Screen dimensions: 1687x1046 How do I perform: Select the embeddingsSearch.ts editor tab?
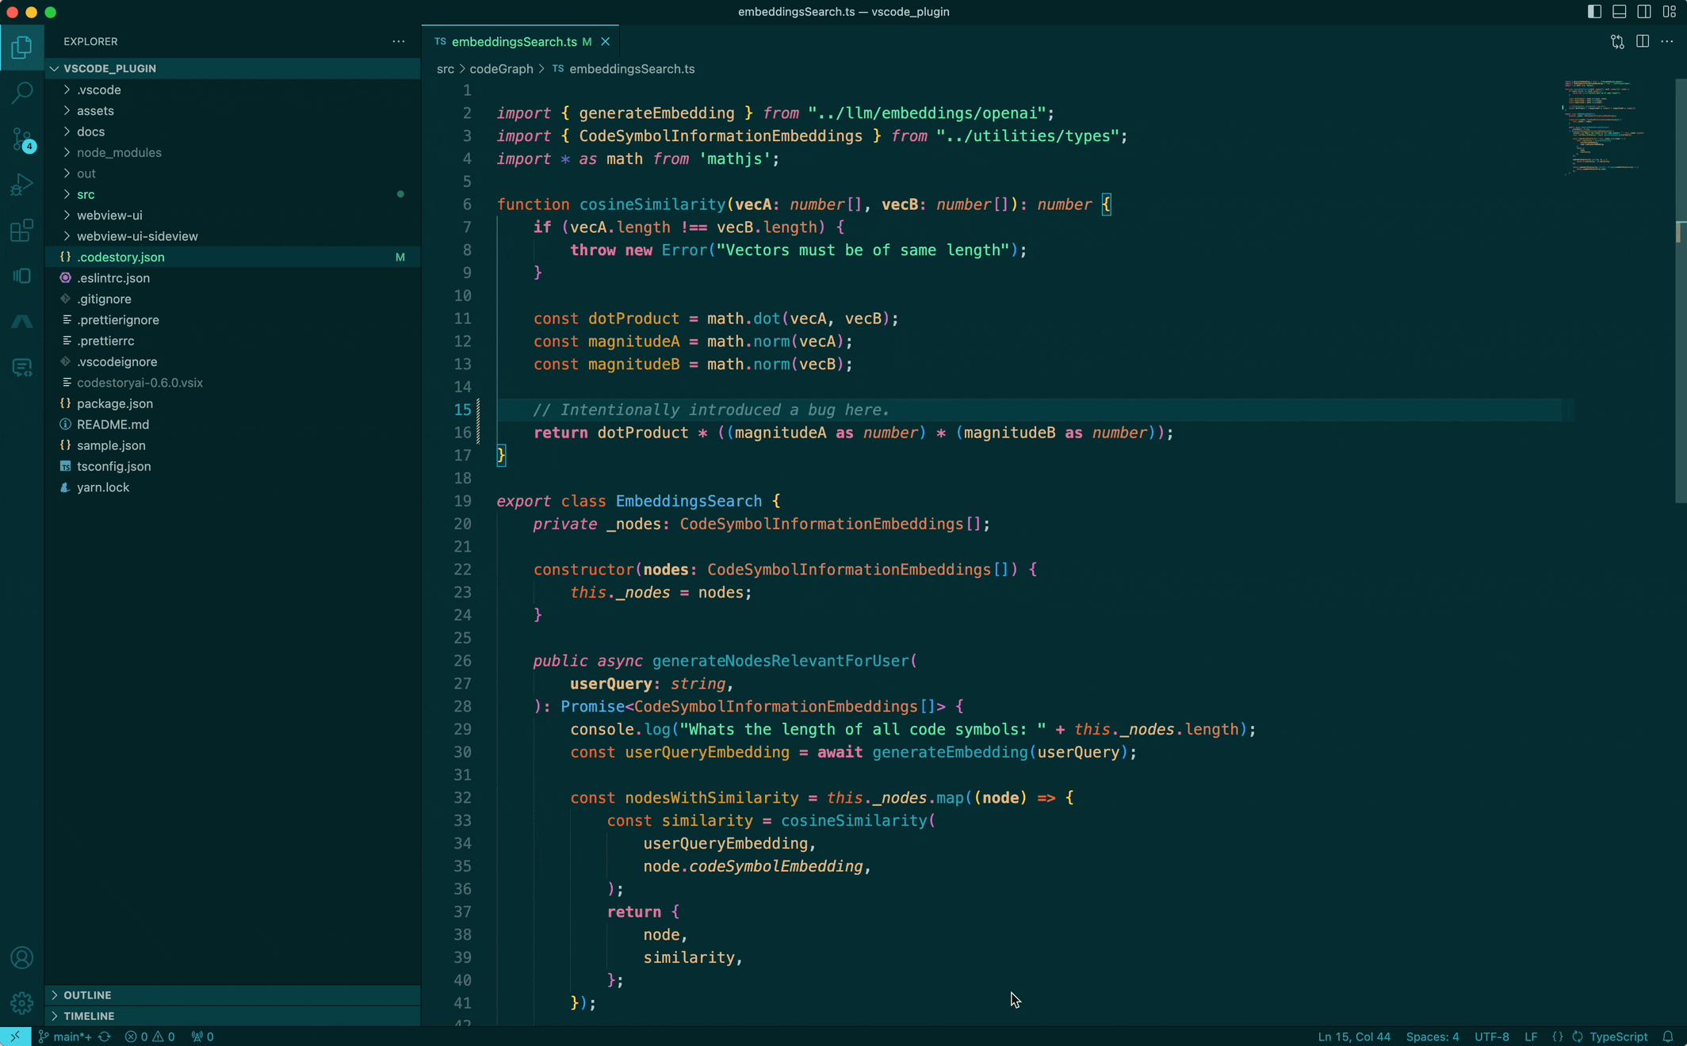[x=514, y=41]
